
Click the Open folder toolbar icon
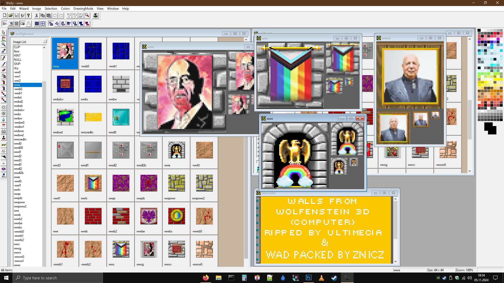point(10,15)
